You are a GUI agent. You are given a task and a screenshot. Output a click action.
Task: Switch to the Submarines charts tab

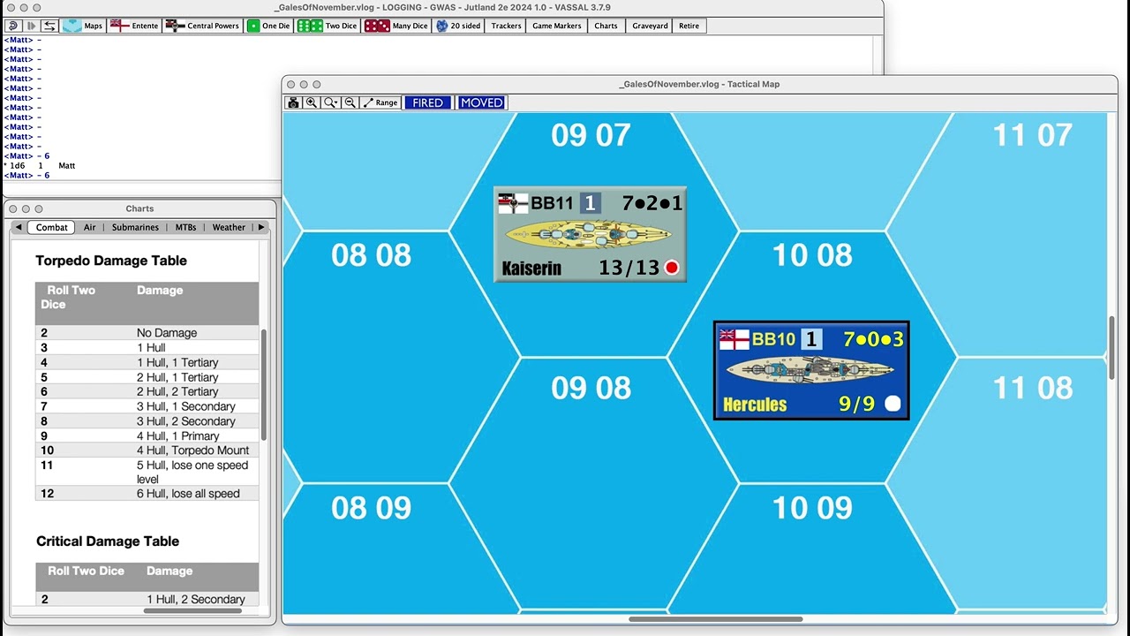(135, 227)
